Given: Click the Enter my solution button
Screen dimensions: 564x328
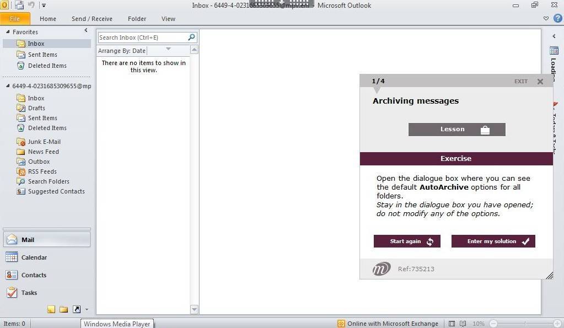Looking at the screenshot, I should pos(493,241).
